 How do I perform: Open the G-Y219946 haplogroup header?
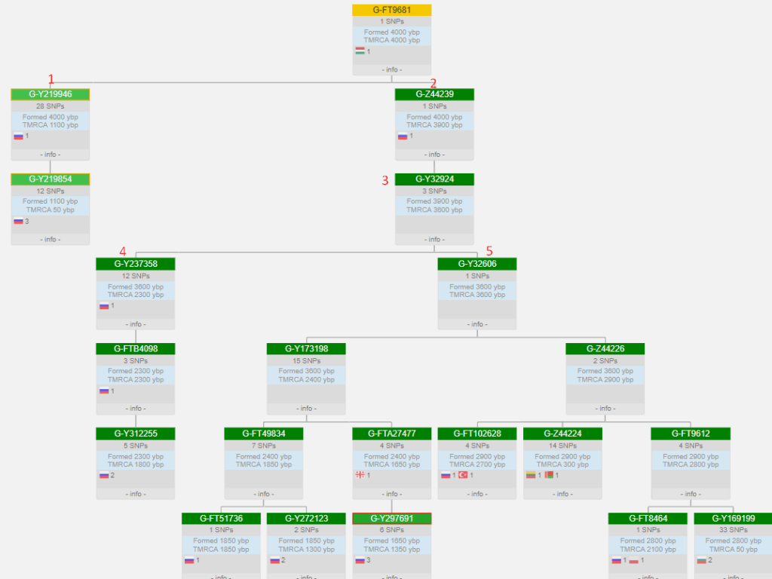pyautogui.click(x=51, y=94)
